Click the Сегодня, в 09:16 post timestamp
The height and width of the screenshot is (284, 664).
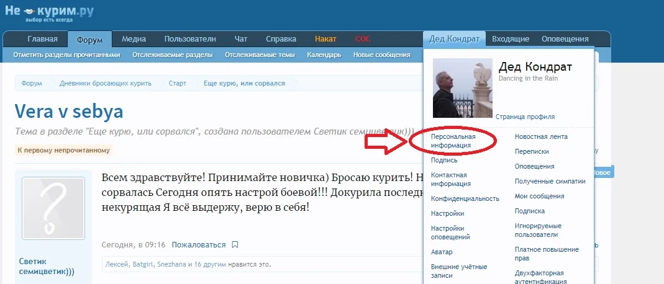(x=134, y=245)
